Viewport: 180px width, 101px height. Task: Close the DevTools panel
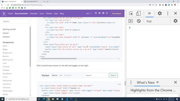175,13
